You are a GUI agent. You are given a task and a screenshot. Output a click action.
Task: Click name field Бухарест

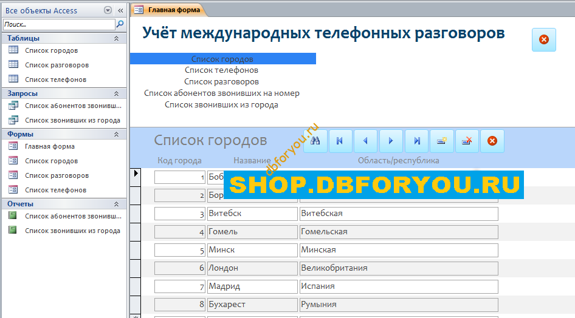coord(252,305)
